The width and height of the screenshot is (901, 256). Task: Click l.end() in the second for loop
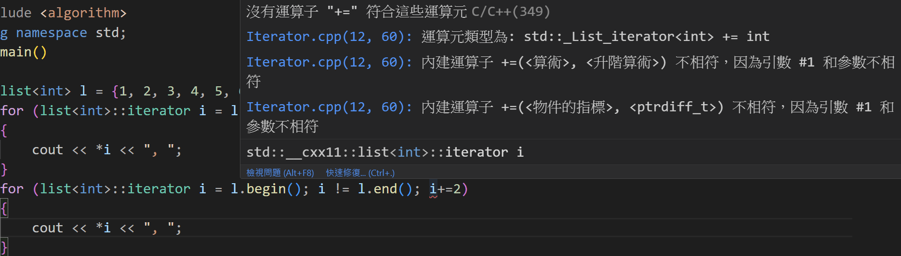[384, 189]
